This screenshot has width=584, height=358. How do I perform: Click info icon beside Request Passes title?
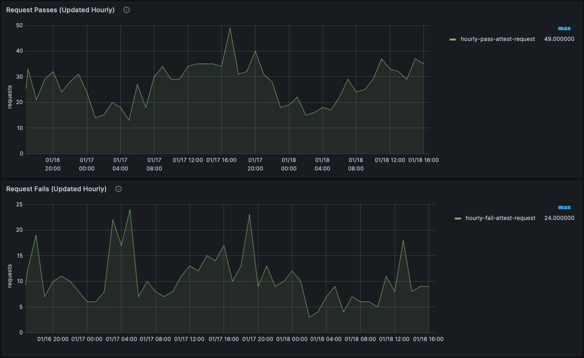(127, 10)
